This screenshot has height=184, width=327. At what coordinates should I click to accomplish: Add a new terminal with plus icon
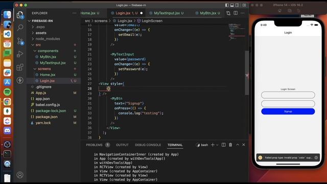click(213, 145)
